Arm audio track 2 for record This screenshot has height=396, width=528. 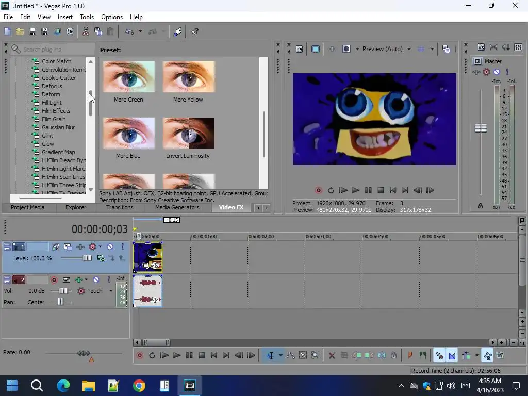point(54,280)
